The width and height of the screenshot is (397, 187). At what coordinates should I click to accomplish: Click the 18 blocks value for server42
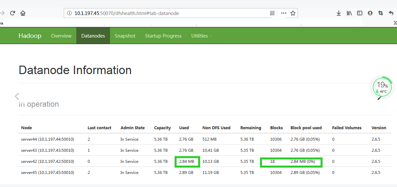pos(272,161)
